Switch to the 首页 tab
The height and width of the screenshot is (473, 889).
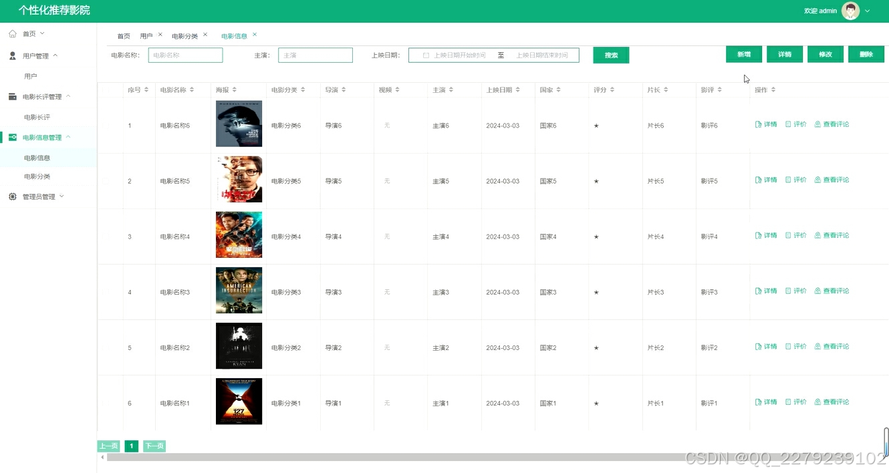(x=123, y=35)
